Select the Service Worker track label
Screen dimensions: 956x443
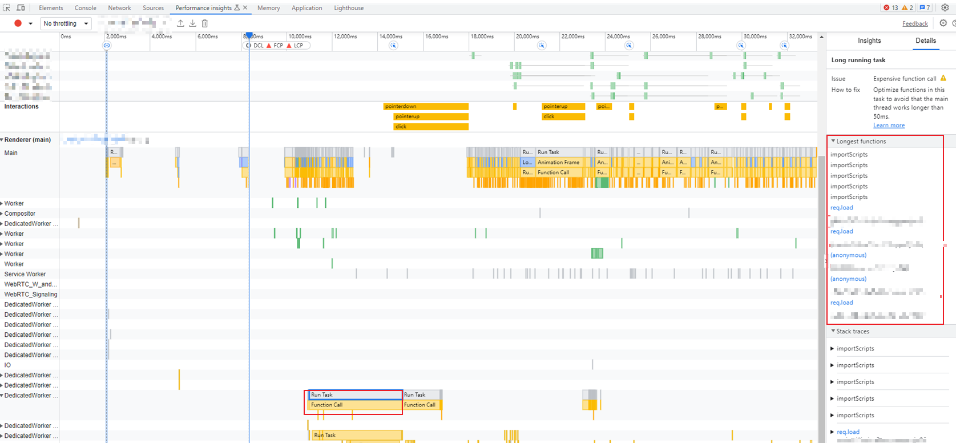tap(25, 274)
